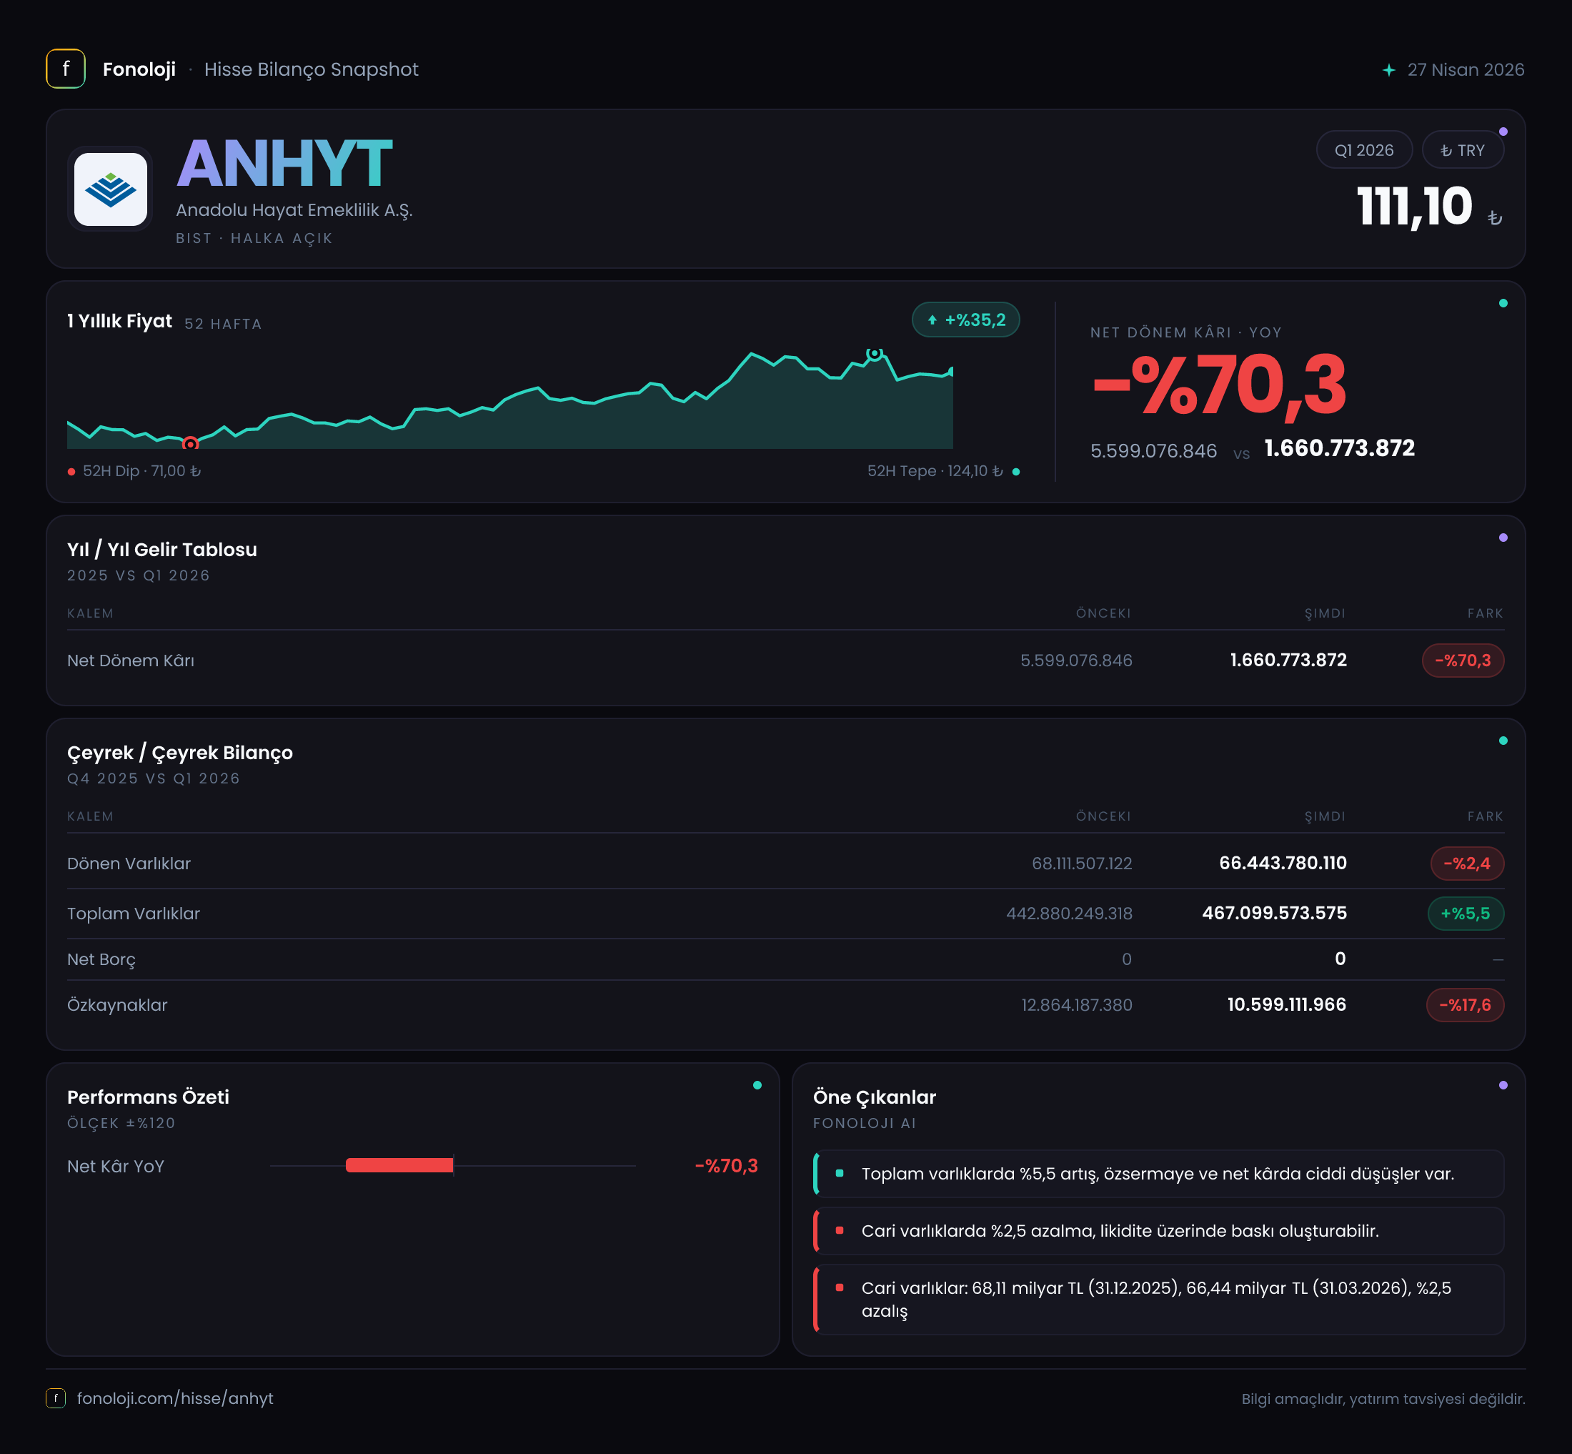Click the 111,10 share price
The image size is (1572, 1454).
(1414, 207)
